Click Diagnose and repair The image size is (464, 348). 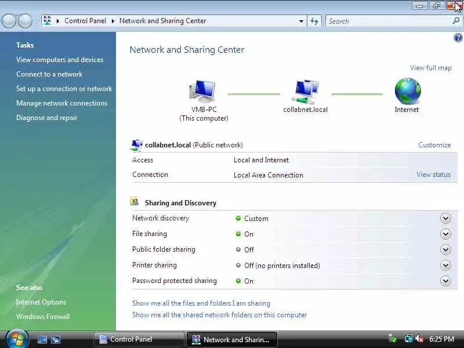pyautogui.click(x=47, y=118)
